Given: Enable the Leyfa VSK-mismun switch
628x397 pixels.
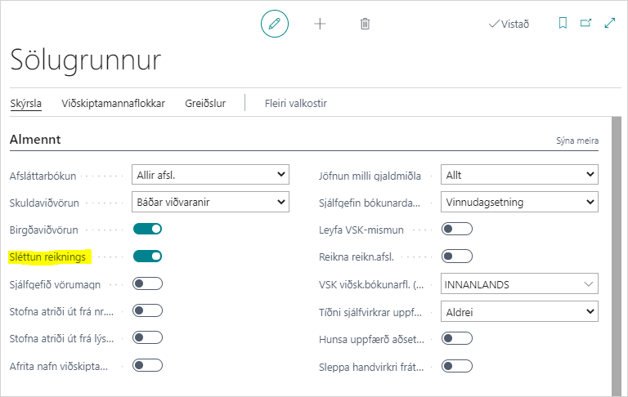Looking at the screenshot, I should click(456, 229).
